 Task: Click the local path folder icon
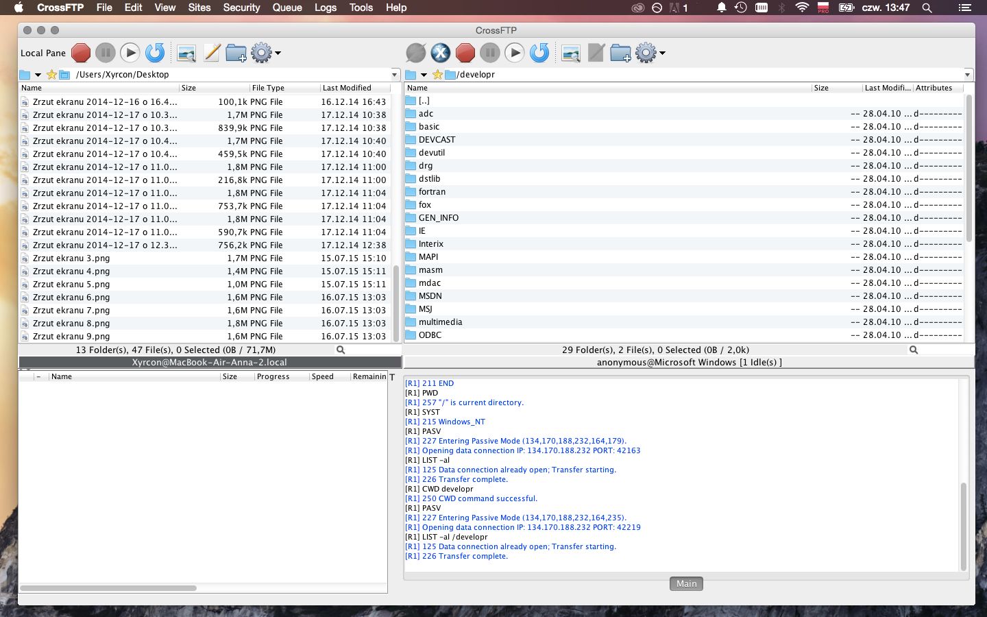coord(25,75)
